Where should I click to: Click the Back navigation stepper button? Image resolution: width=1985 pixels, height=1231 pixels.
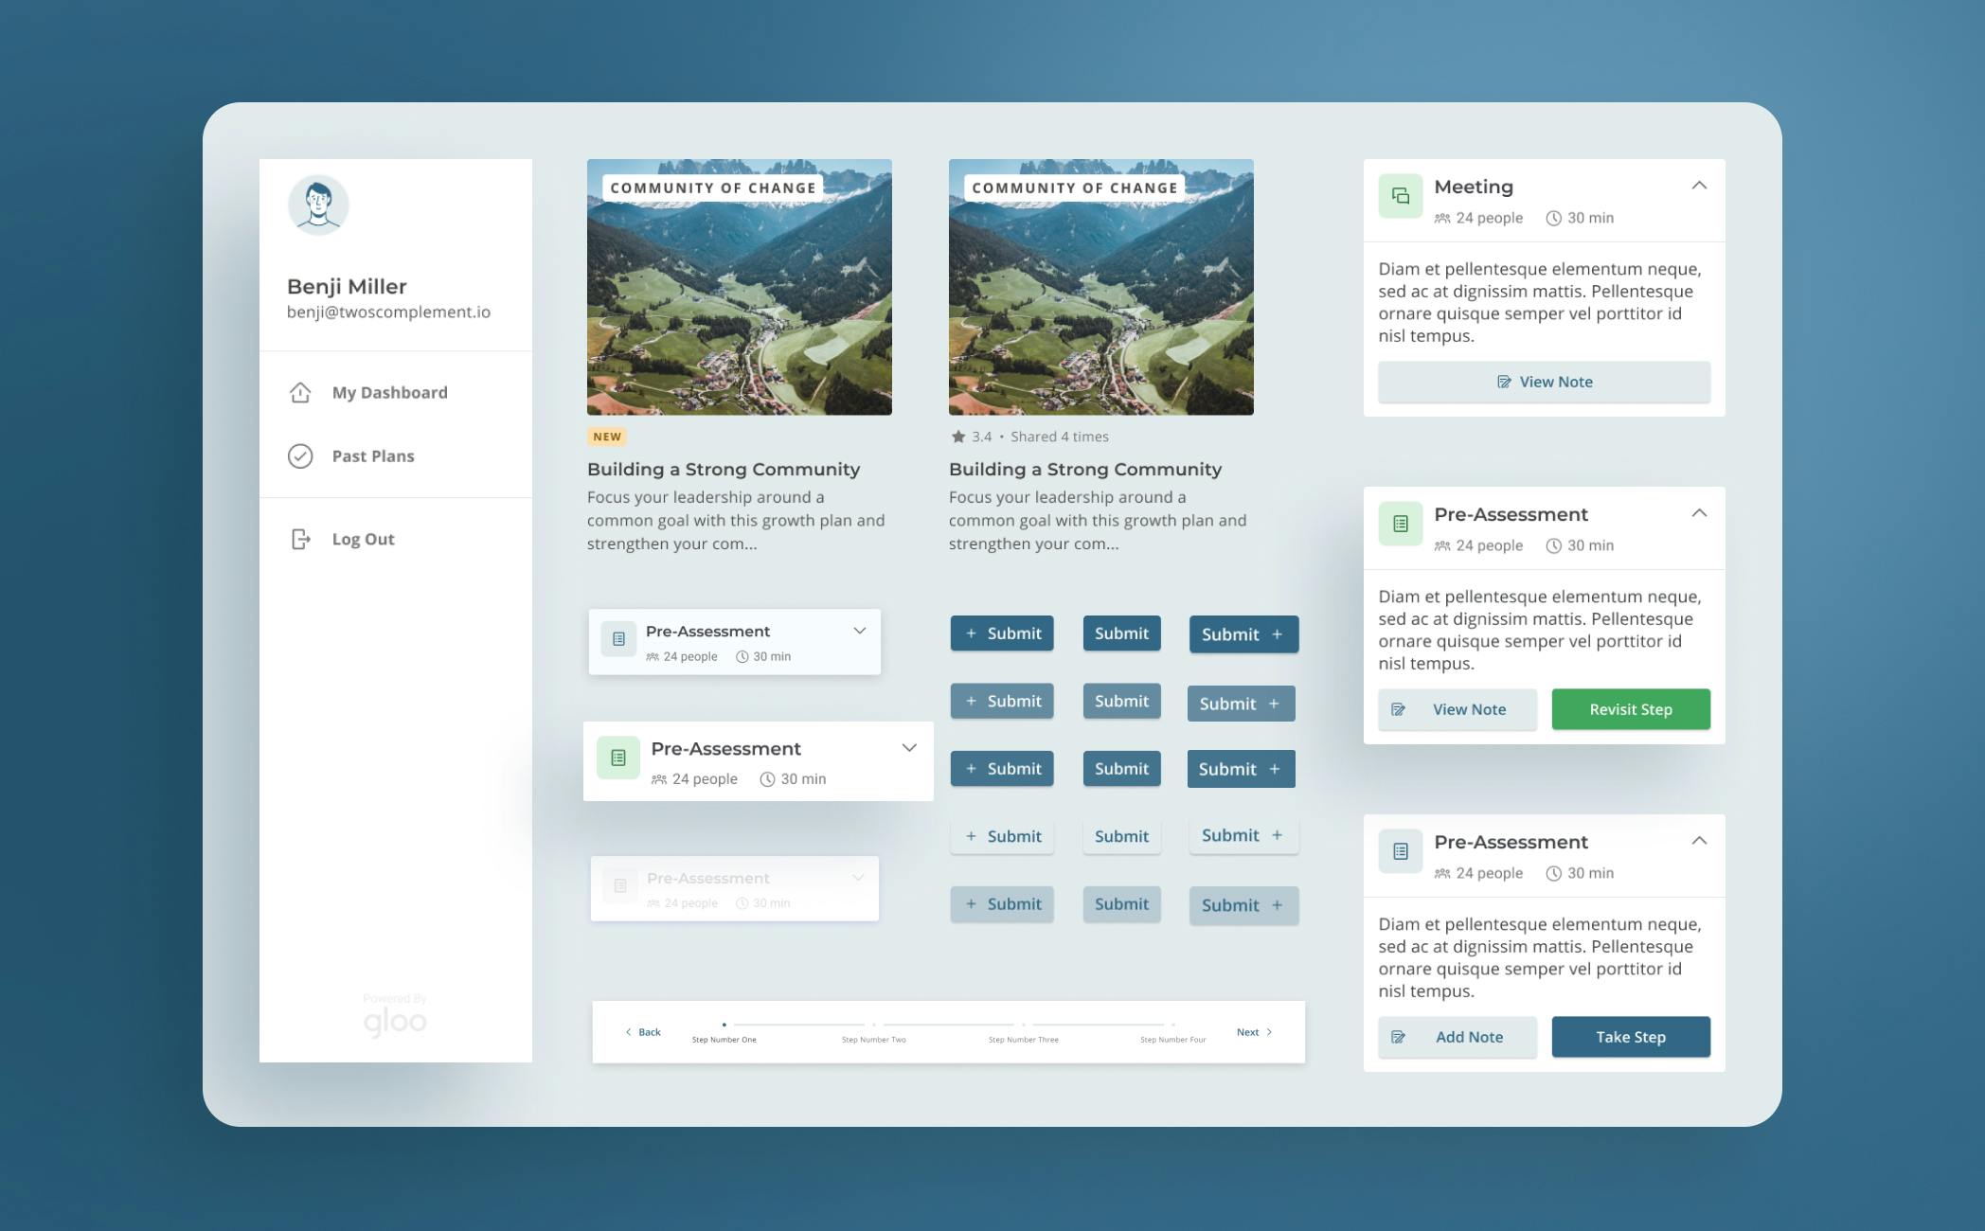[x=641, y=1031]
